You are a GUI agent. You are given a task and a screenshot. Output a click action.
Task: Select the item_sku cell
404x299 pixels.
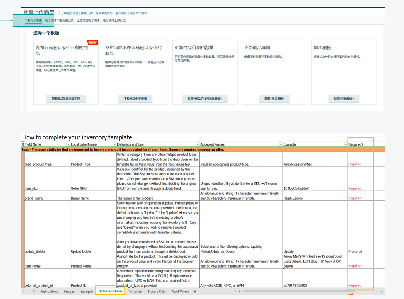pos(47,179)
